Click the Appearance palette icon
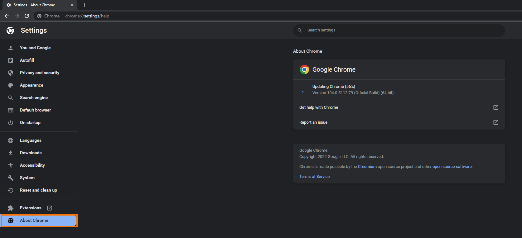Screen dimensions: 522x238 11,85
